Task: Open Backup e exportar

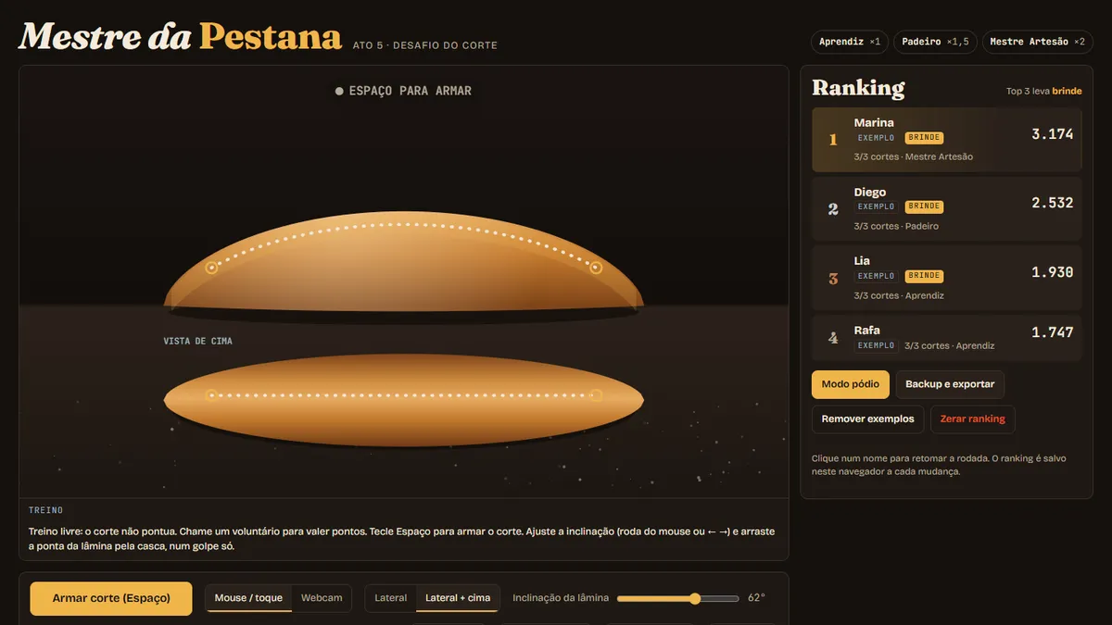Action: tap(950, 384)
